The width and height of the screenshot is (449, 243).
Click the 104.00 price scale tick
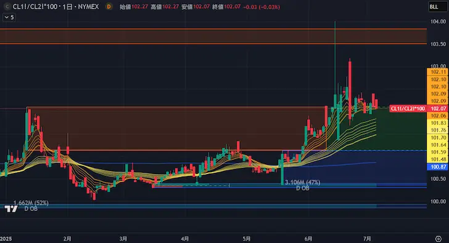438,22
